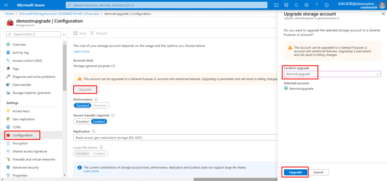This screenshot has height=181, width=387.
Task: Click Learn more in large file shares notice
Action: [91, 171]
